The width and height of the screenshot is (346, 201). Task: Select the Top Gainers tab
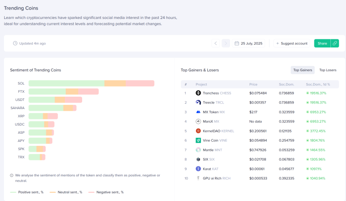tap(302, 70)
